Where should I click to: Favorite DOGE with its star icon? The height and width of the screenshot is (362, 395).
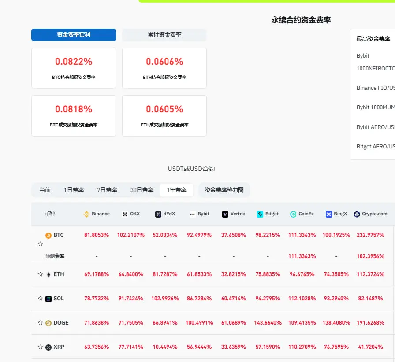40,322
